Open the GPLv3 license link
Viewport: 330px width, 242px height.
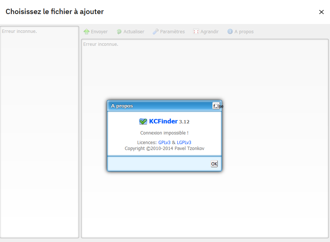[x=164, y=143]
